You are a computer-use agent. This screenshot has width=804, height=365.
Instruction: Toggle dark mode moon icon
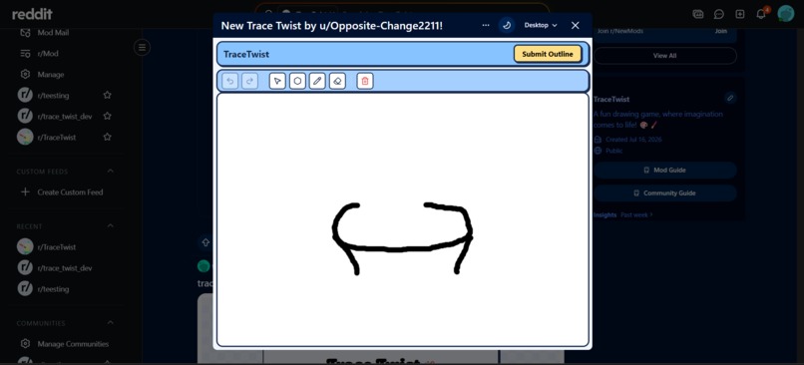coord(507,25)
